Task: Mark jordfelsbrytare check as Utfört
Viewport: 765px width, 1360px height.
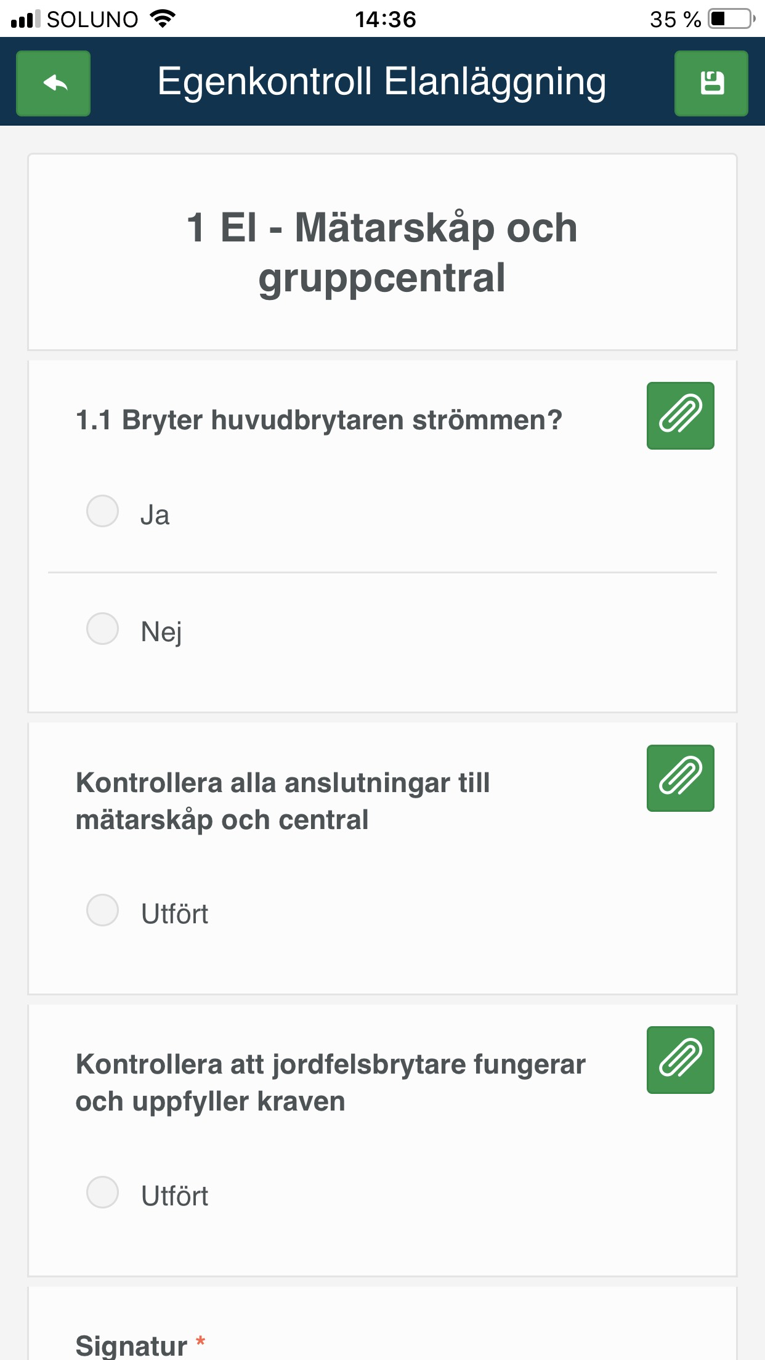Action: point(103,1192)
